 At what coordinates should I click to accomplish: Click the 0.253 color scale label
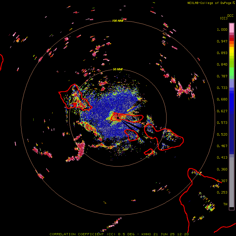click(222, 192)
